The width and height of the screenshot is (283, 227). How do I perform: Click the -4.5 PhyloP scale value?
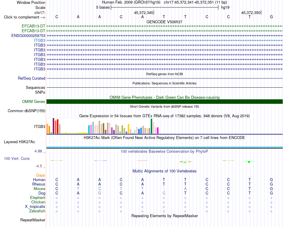pos(39,166)
